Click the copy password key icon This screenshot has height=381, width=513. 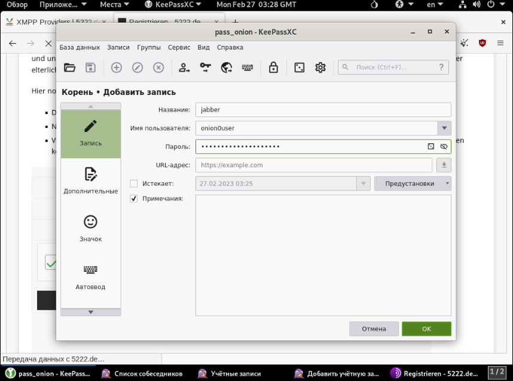click(206, 67)
